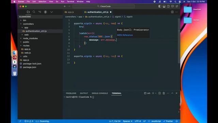This screenshot has width=218, height=123.
Task: Click the errors and warnings status indicator
Action: (29, 121)
